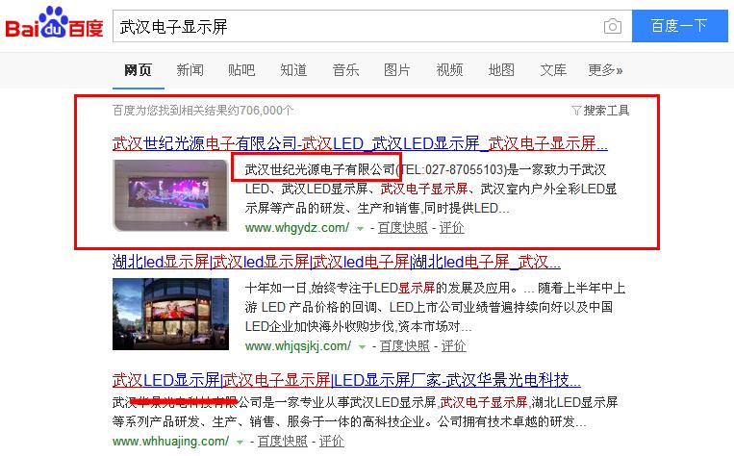Image resolution: width=734 pixels, height=456 pixels.
Task: Click 百度快照 for the first result
Action: pos(402,228)
